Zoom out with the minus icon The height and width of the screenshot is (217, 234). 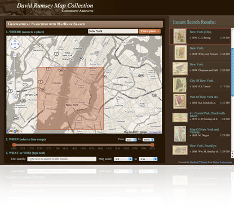coord(15,92)
